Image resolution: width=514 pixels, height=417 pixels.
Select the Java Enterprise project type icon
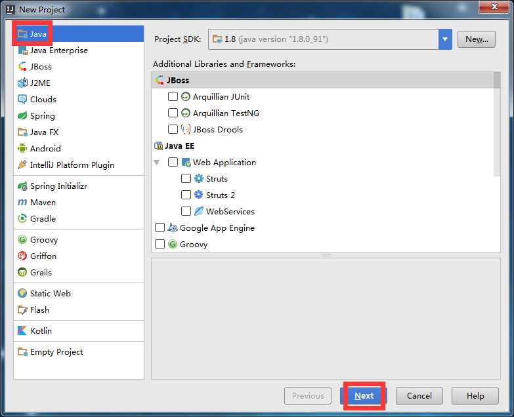(22, 50)
